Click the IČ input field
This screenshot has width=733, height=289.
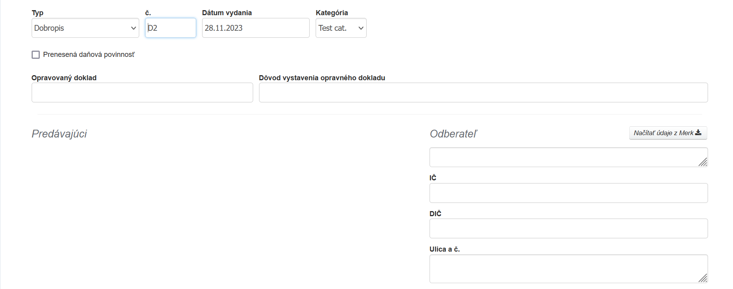568,193
